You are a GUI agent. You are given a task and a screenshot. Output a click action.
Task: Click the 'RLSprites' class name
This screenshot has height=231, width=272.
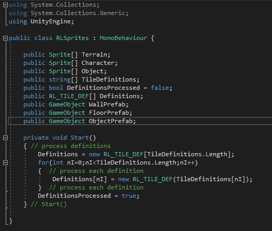point(72,38)
